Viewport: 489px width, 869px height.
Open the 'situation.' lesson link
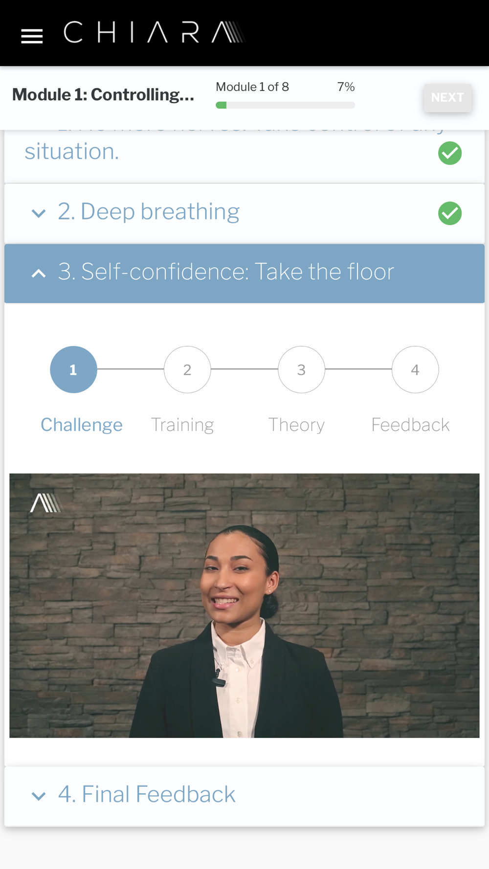[x=72, y=152]
